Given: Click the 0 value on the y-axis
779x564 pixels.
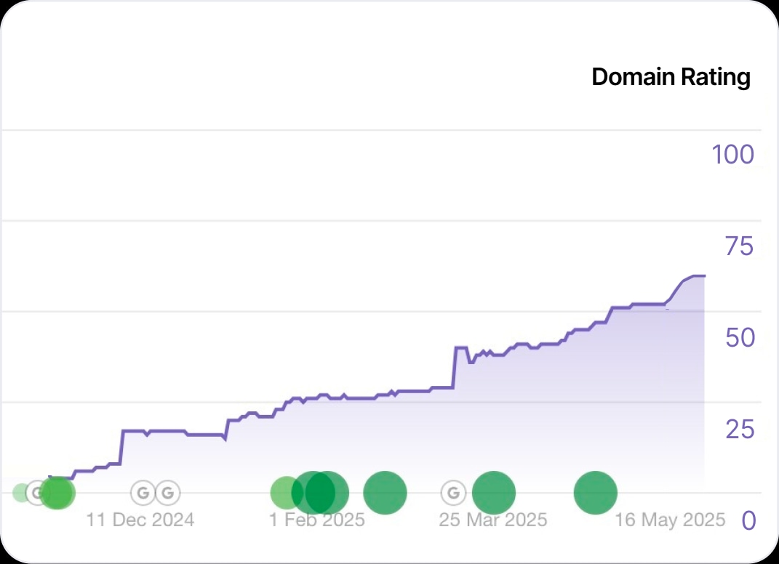Looking at the screenshot, I should click(x=748, y=520).
